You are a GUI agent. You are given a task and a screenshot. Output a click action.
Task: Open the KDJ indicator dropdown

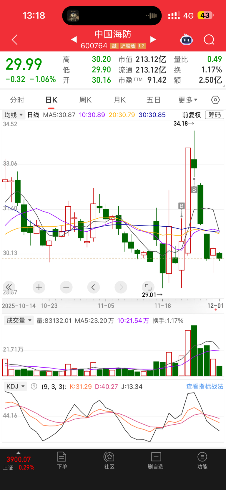16,386
